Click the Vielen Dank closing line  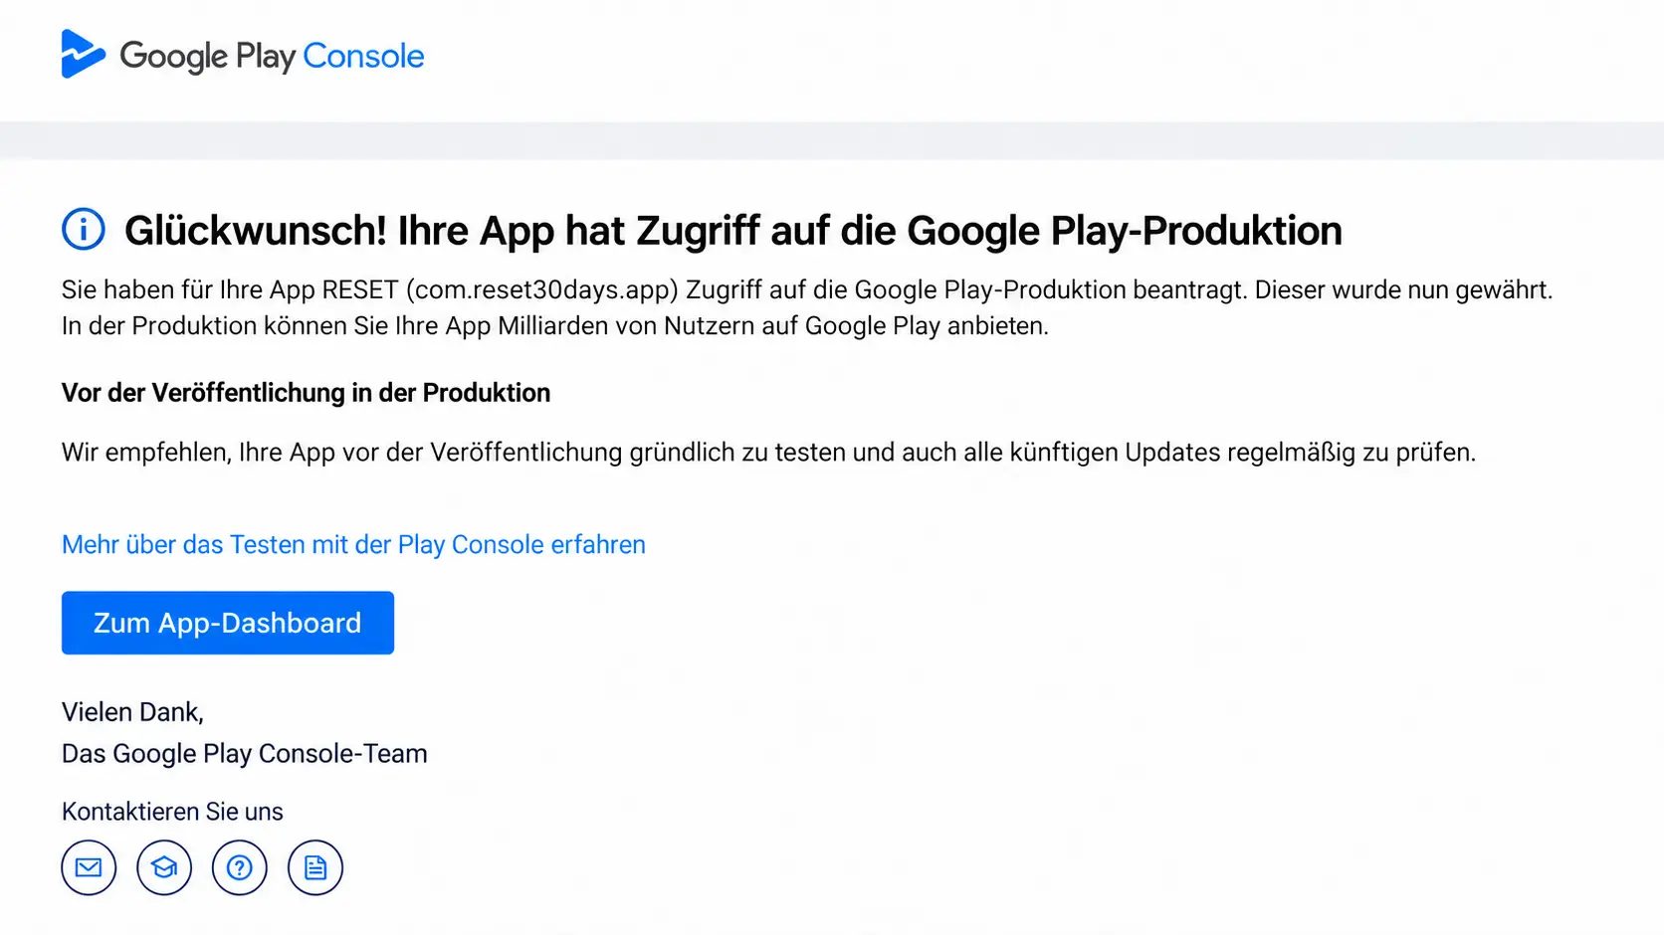point(132,712)
